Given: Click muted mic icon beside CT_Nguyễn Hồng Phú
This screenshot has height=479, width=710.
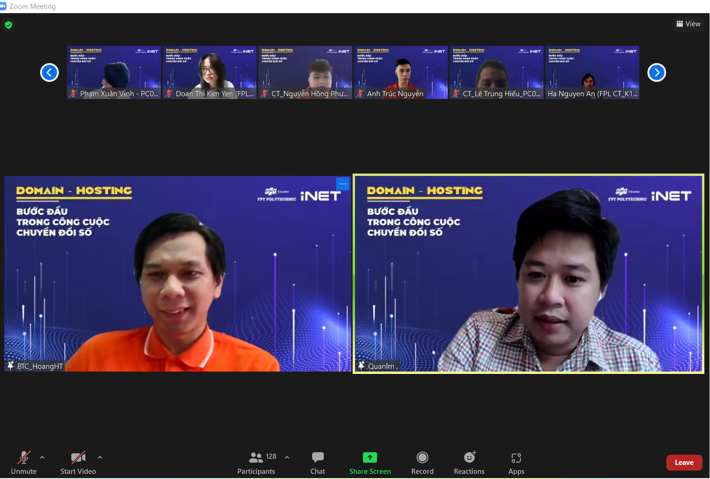Looking at the screenshot, I should click(x=264, y=94).
